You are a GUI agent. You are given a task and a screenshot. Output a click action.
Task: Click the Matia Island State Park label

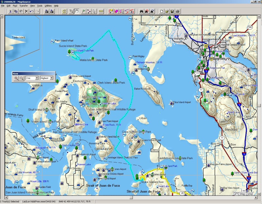tap(94, 60)
